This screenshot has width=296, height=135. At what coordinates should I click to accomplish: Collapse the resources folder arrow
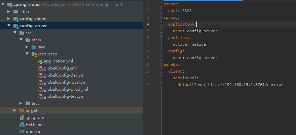[27, 54]
